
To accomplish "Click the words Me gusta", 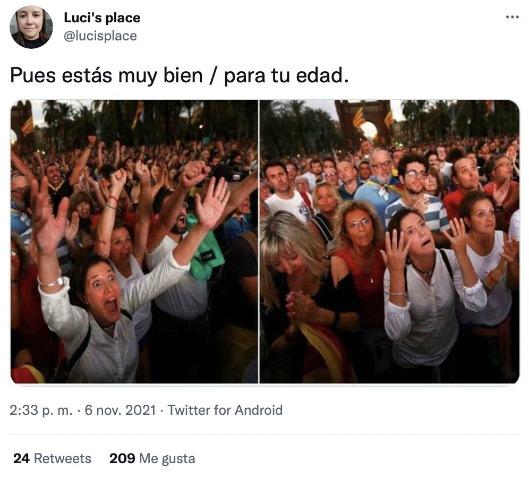I will (167, 459).
